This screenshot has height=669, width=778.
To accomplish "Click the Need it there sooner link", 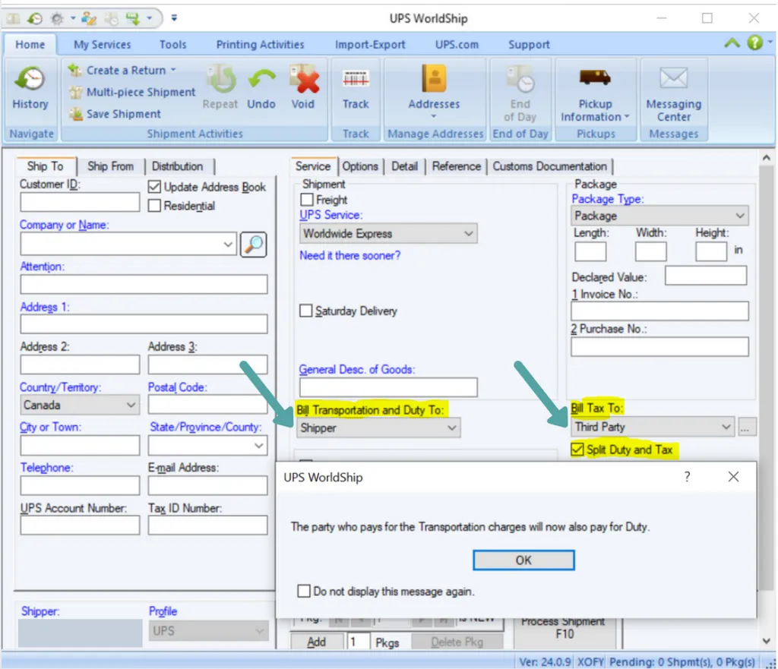I will (349, 256).
